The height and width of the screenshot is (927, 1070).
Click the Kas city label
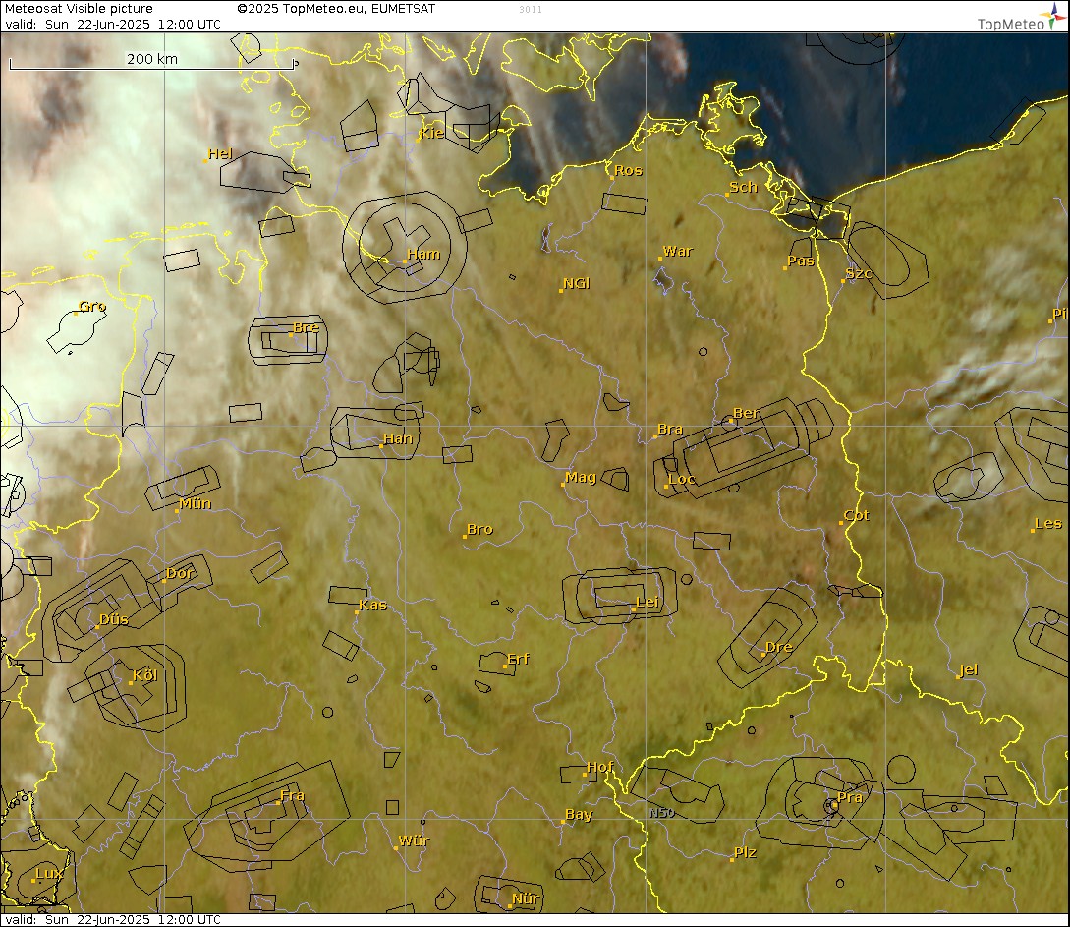tap(372, 605)
